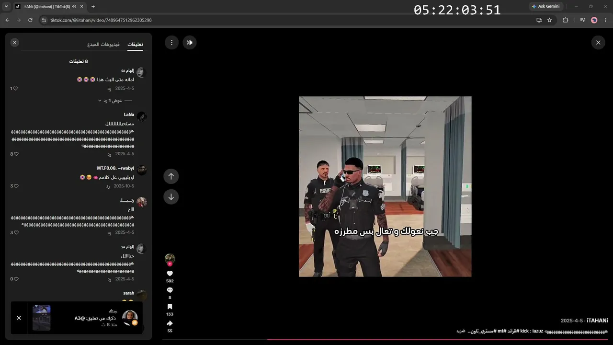Open the media controls button
The height and width of the screenshot is (345, 613).
[x=582, y=20]
